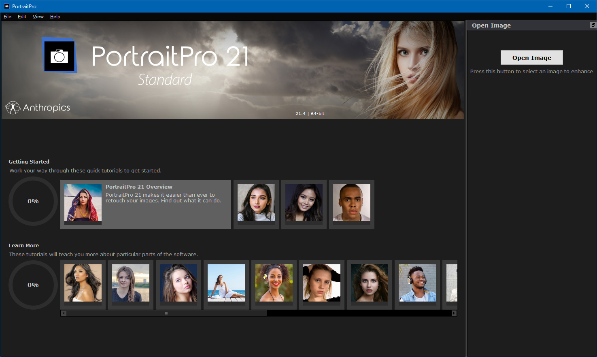
Task: Open the File menu
Action: pos(7,17)
